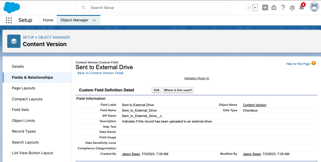Switch to the Home tab
Viewport: 321px width, 162px height.
(x=48, y=20)
